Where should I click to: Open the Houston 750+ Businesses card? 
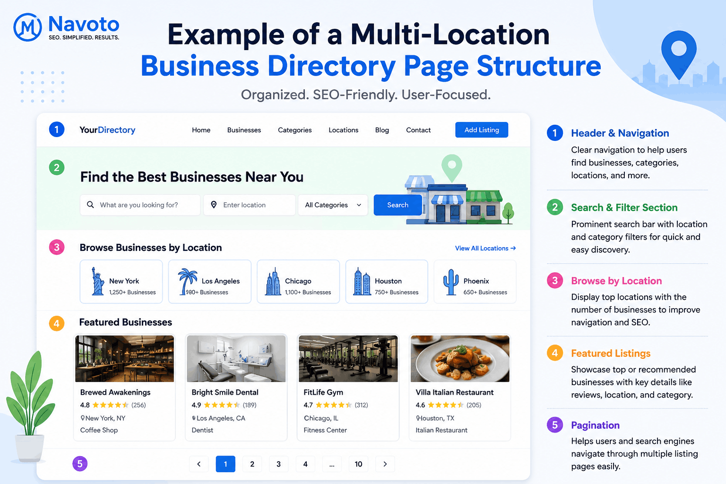point(387,282)
